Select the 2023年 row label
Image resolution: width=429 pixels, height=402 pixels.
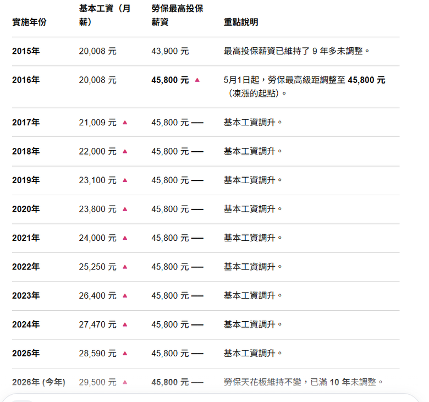[x=26, y=295]
